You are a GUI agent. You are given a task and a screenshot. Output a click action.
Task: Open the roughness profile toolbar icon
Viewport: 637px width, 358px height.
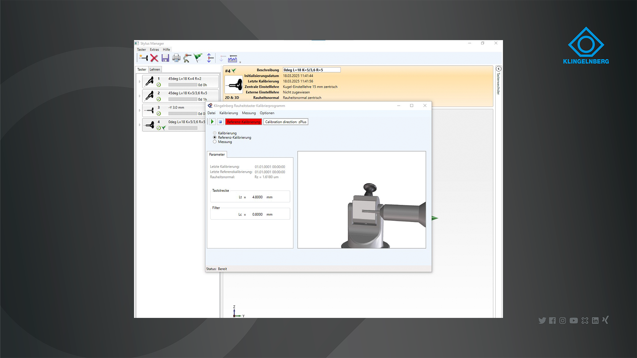[x=233, y=59]
